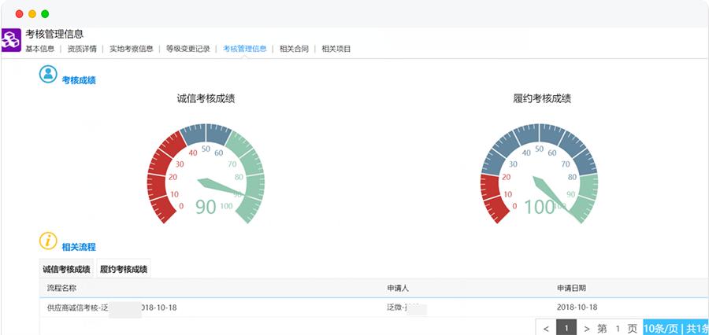Open the 相关合同 tab

click(294, 49)
